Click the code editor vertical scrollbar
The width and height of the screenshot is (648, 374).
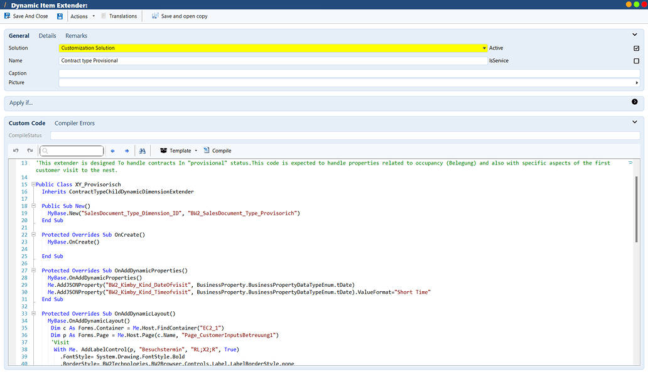[637, 210]
